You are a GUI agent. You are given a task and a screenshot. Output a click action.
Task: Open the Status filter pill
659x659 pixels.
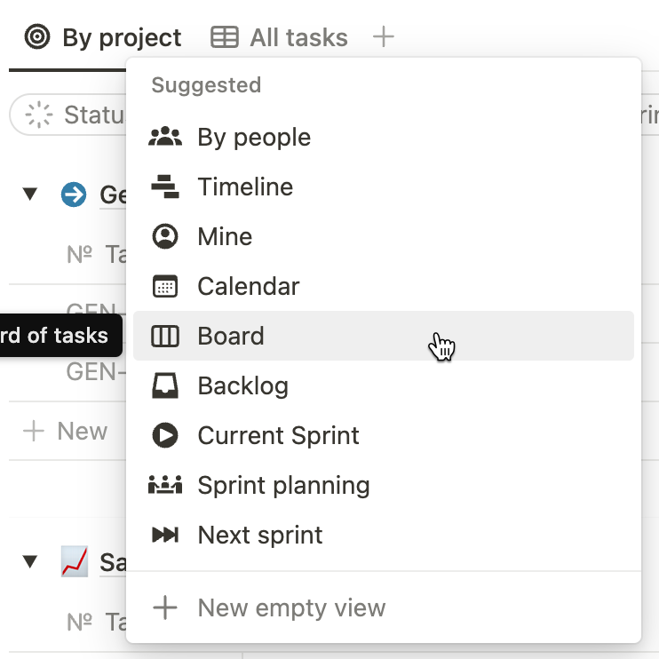68,115
